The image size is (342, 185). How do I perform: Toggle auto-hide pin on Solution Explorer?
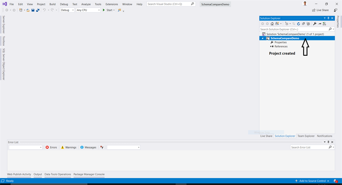[x=328, y=18]
